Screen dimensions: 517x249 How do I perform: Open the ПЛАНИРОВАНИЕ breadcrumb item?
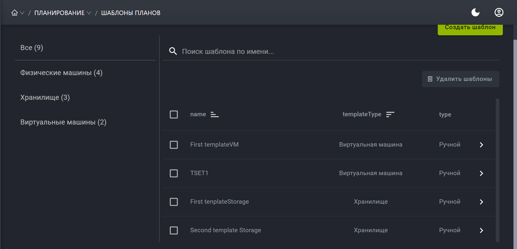click(59, 13)
